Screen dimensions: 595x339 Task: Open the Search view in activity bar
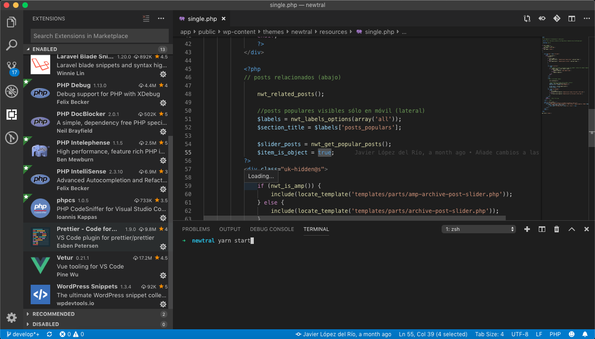click(12, 45)
